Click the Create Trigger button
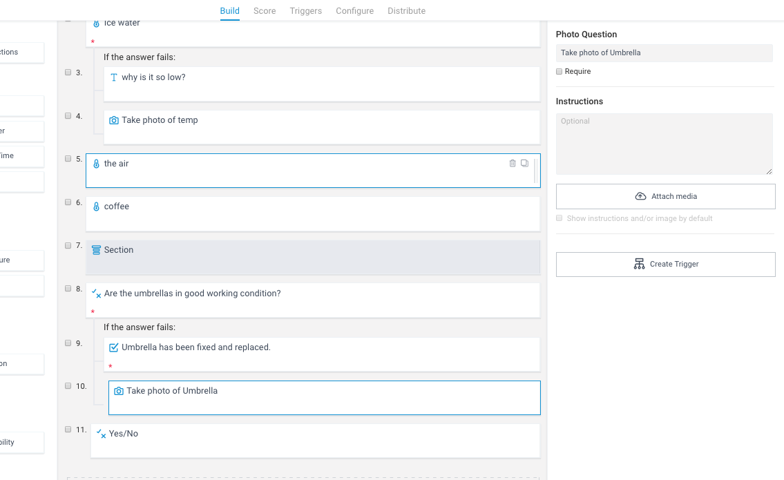 point(665,264)
